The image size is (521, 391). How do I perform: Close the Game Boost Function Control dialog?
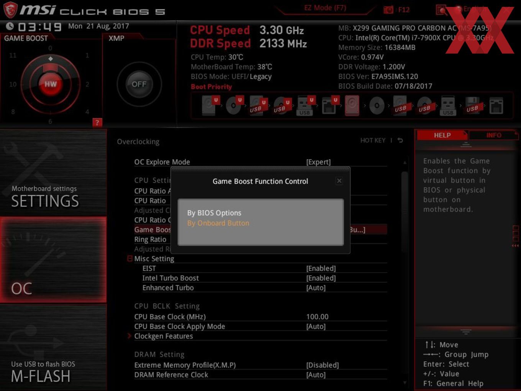click(x=339, y=181)
